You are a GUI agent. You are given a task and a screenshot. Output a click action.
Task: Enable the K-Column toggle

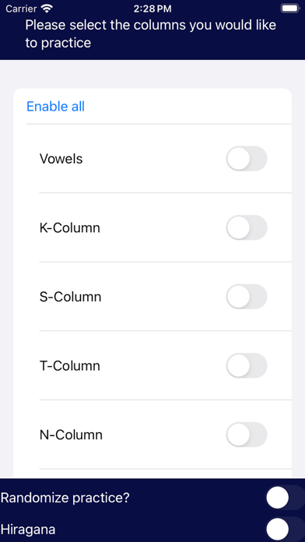coord(247,227)
